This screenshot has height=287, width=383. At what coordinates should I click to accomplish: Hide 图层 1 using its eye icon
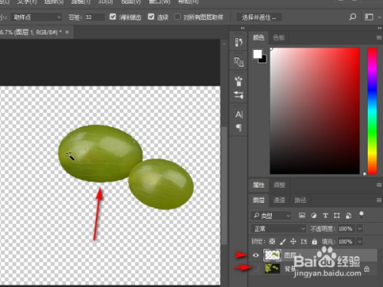256,255
